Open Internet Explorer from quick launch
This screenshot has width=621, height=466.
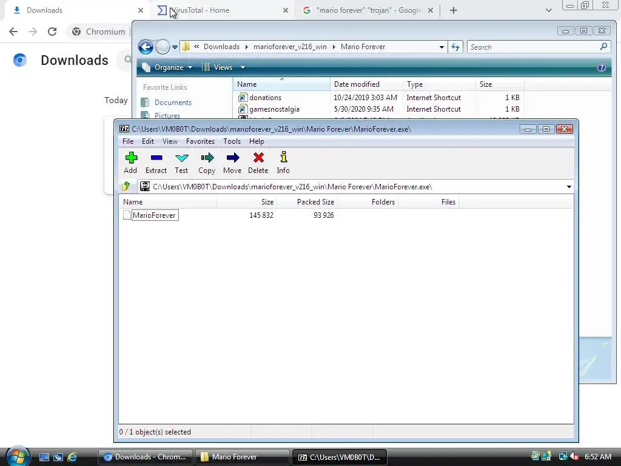pos(72,457)
